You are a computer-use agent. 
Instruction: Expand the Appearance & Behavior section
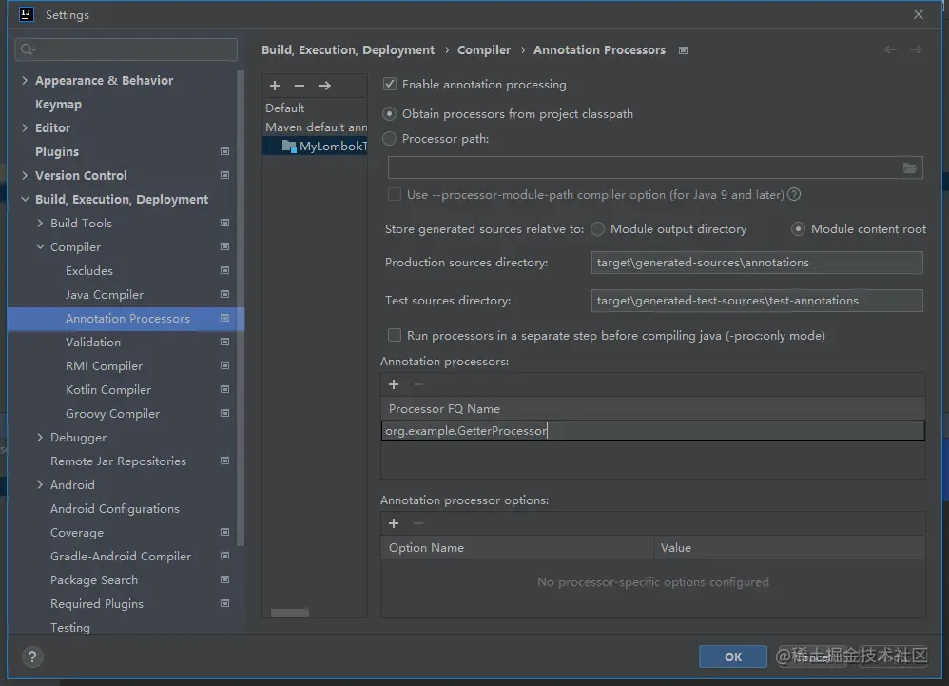click(x=25, y=81)
